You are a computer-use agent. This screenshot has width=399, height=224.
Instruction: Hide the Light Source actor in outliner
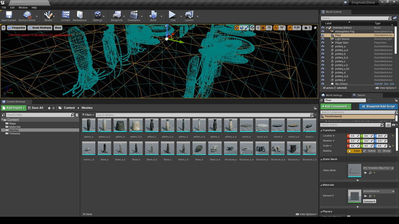[x=323, y=39]
